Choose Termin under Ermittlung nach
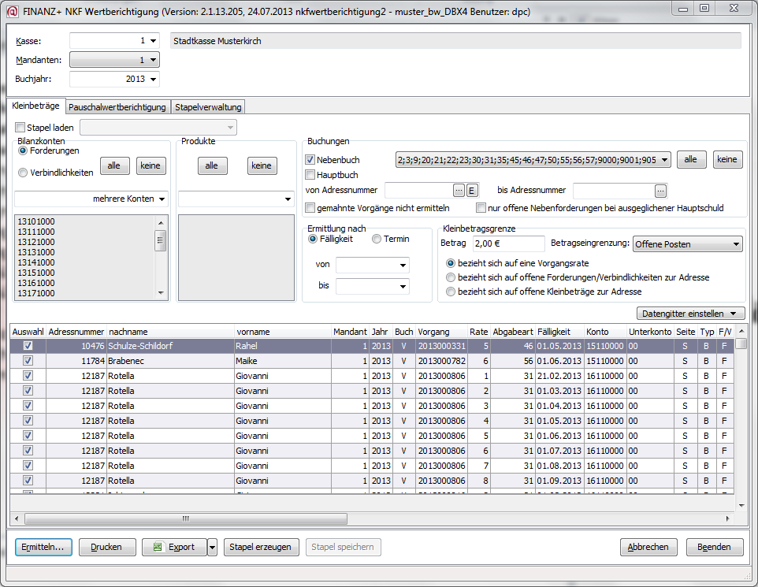The image size is (758, 587). coord(377,239)
